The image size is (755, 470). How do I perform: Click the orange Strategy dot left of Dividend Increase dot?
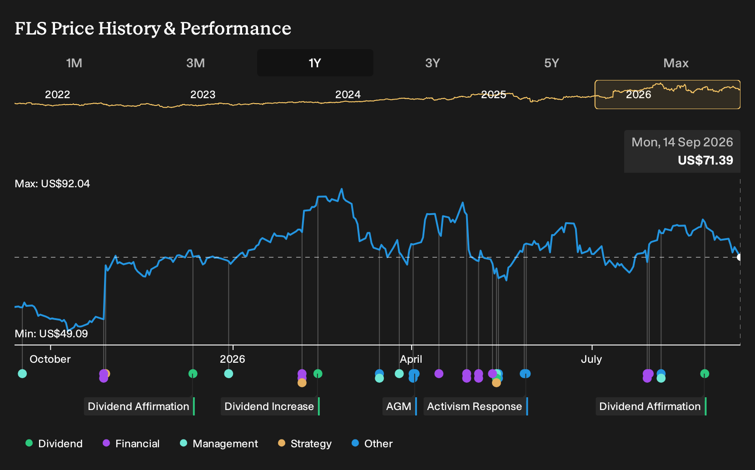coord(302,383)
